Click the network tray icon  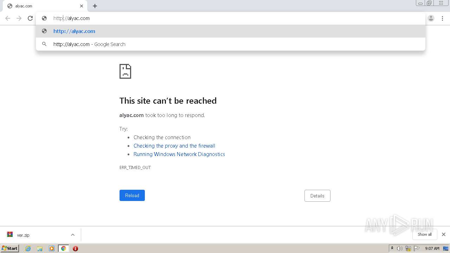[x=408, y=248]
